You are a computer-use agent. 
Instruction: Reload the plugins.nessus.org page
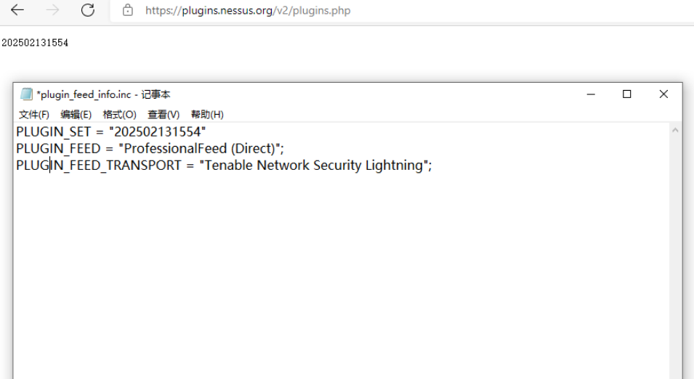tap(88, 10)
